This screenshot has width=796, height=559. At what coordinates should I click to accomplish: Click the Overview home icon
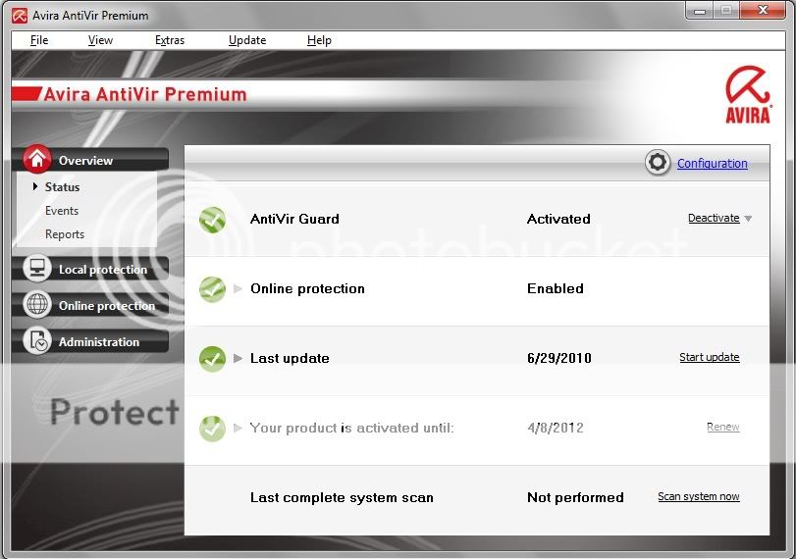tap(37, 159)
